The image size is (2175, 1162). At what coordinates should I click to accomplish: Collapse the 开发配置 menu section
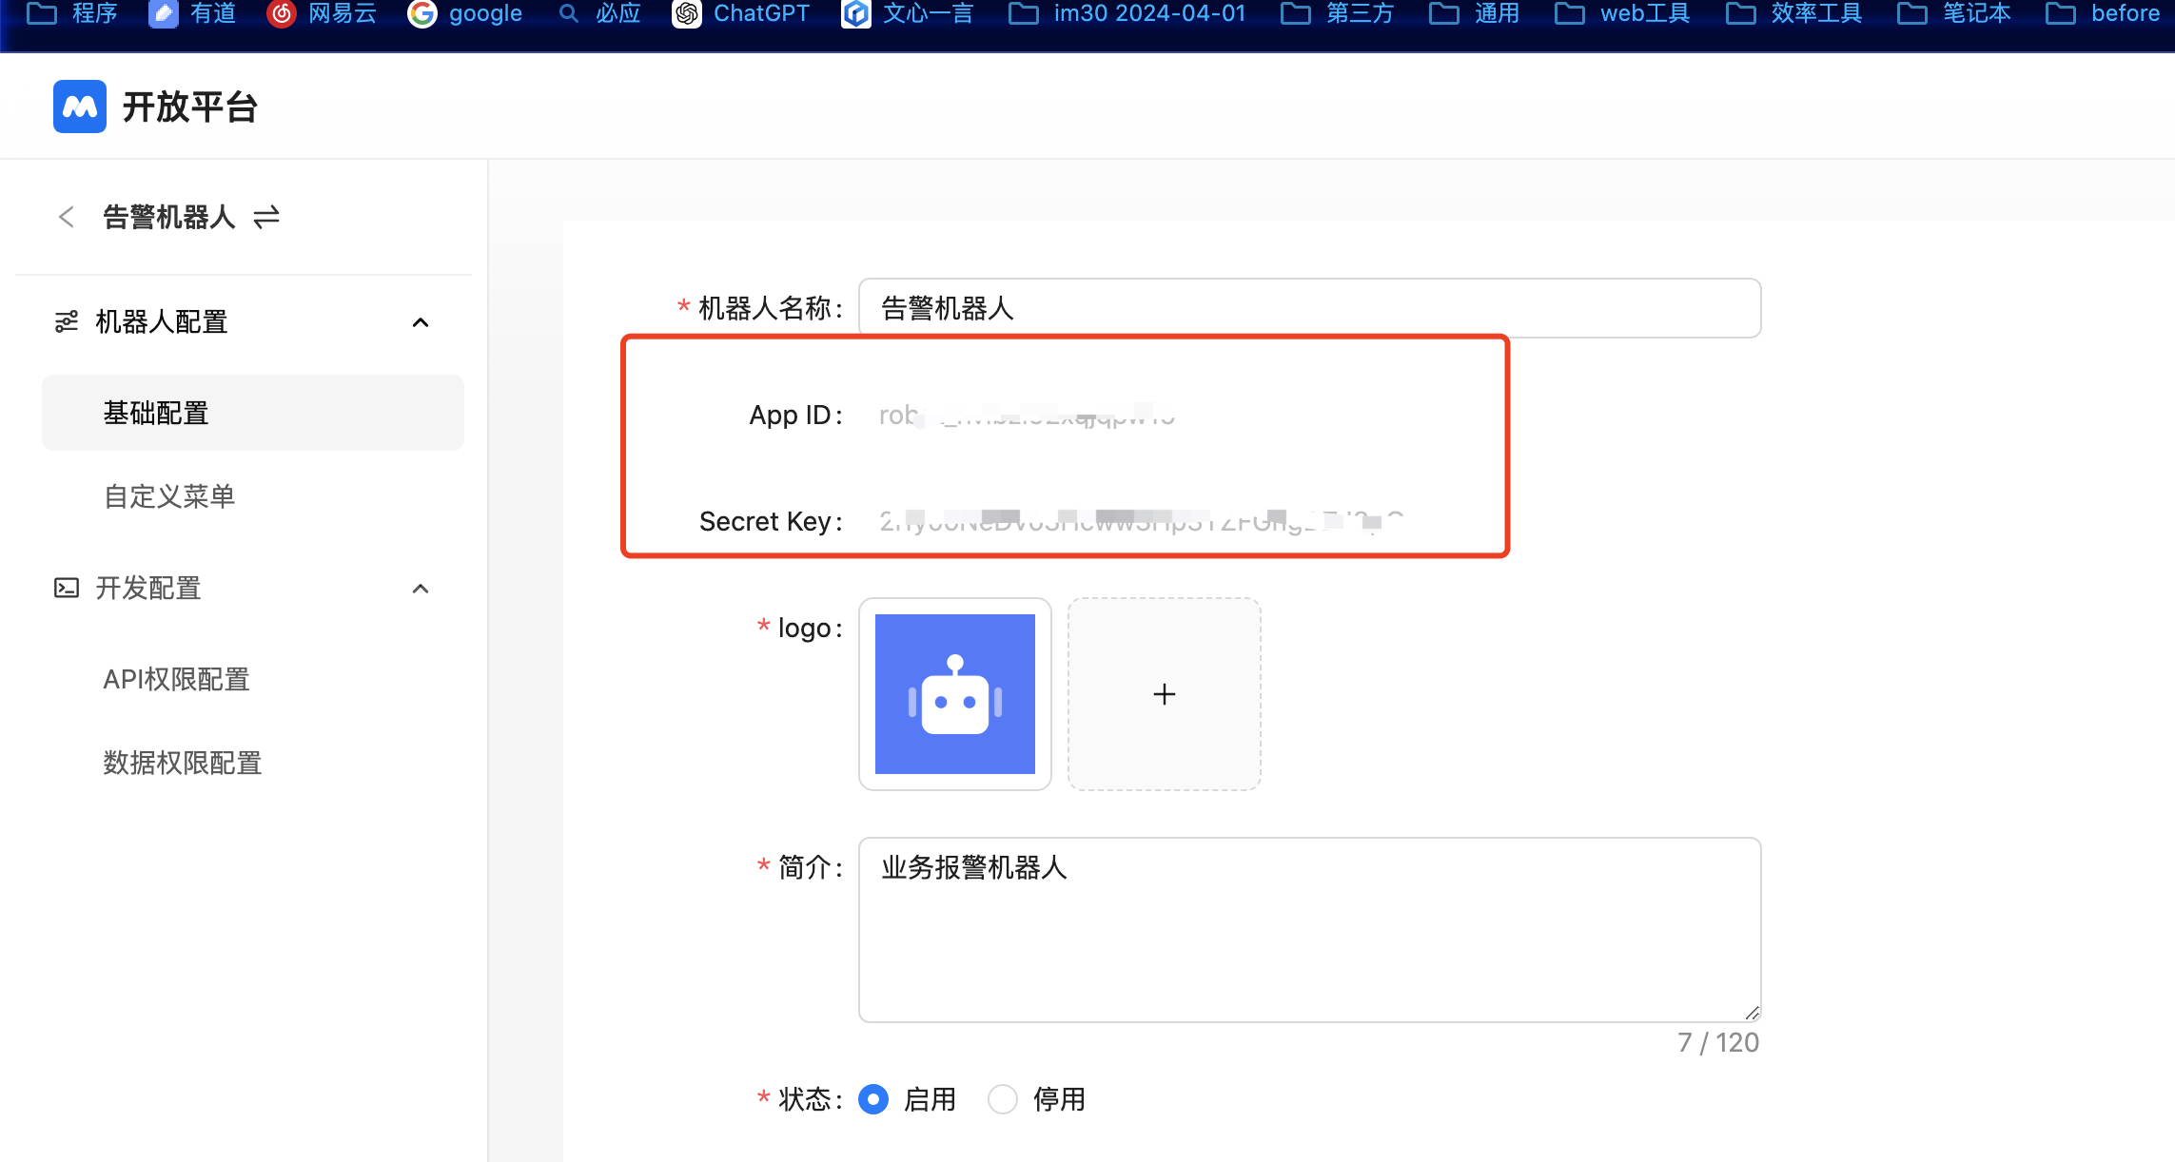[x=421, y=589]
